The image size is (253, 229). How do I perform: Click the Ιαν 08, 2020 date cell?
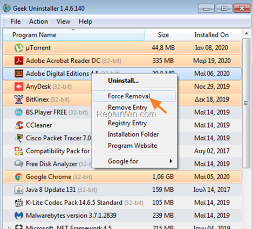(x=211, y=48)
